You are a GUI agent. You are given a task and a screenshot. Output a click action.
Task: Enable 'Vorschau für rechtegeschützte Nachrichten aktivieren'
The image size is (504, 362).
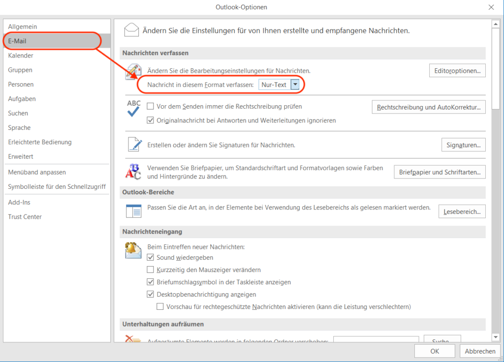[160, 306]
